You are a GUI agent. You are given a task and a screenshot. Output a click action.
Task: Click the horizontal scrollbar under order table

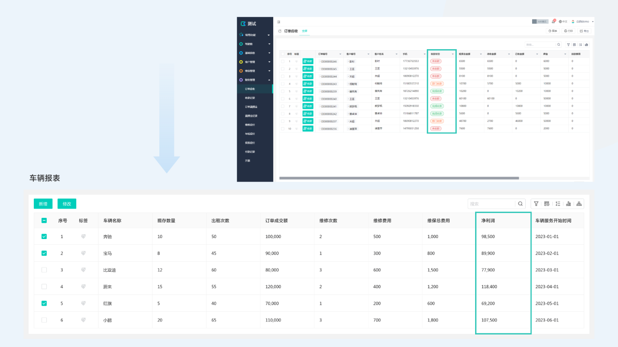click(x=399, y=178)
